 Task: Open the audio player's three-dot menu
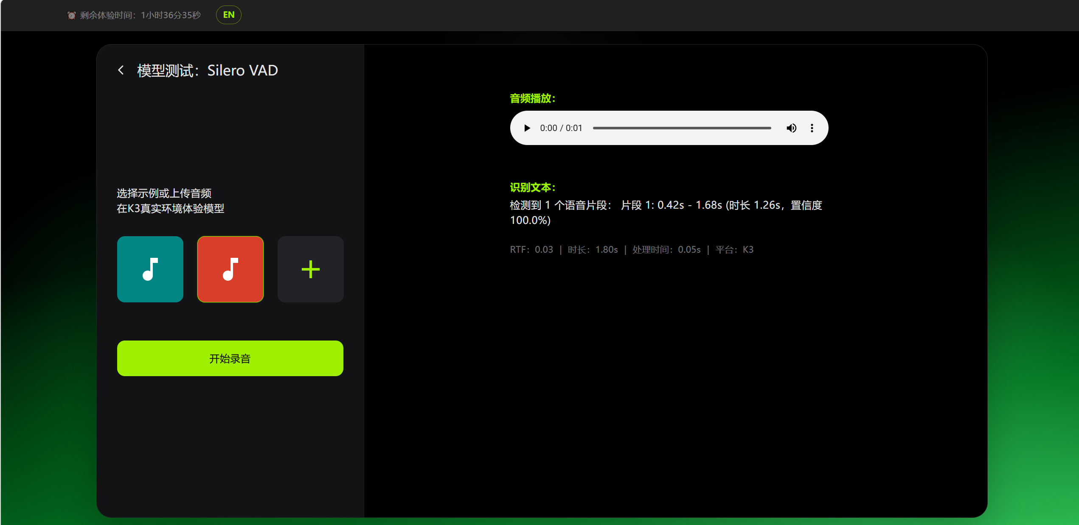[x=812, y=128]
